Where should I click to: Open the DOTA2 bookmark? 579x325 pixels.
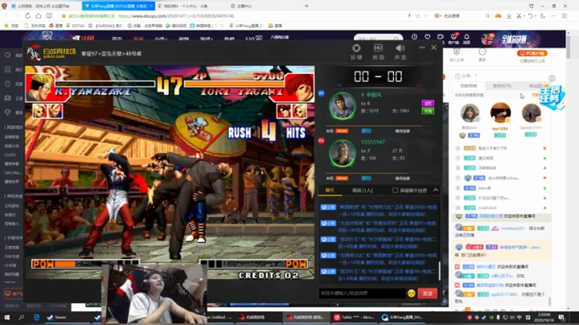(x=76, y=26)
